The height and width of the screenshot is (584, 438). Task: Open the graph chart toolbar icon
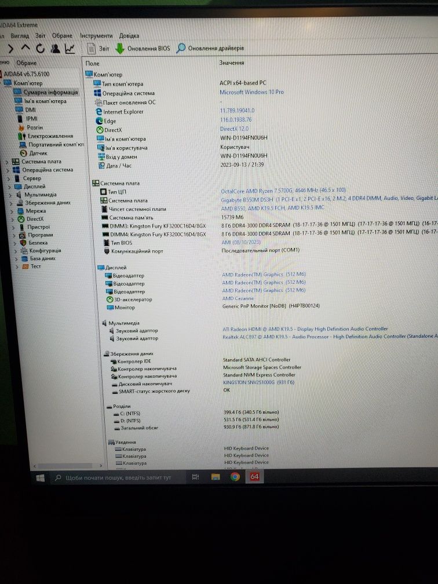pos(70,49)
